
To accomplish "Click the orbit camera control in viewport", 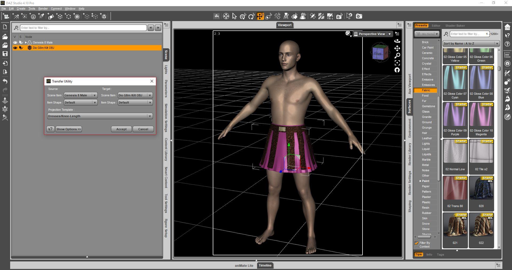I will [397, 41].
